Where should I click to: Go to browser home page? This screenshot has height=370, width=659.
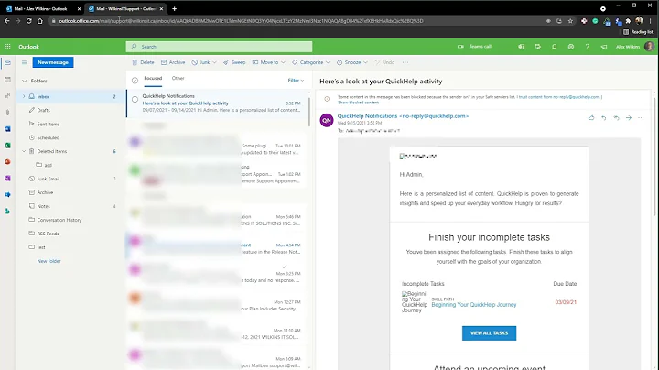[40, 20]
